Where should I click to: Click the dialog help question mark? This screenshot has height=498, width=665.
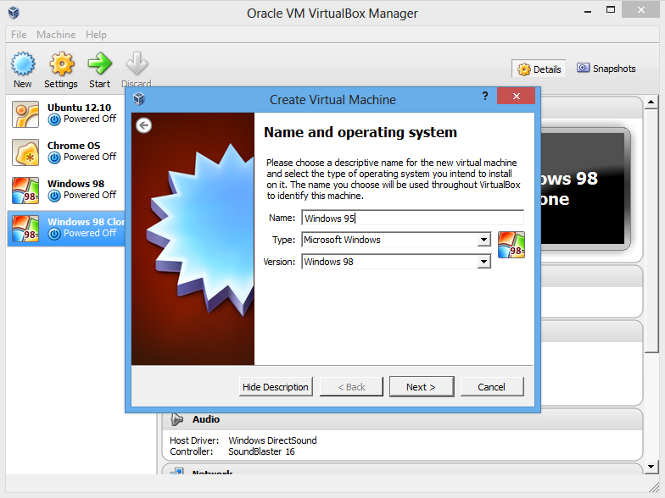tap(485, 96)
